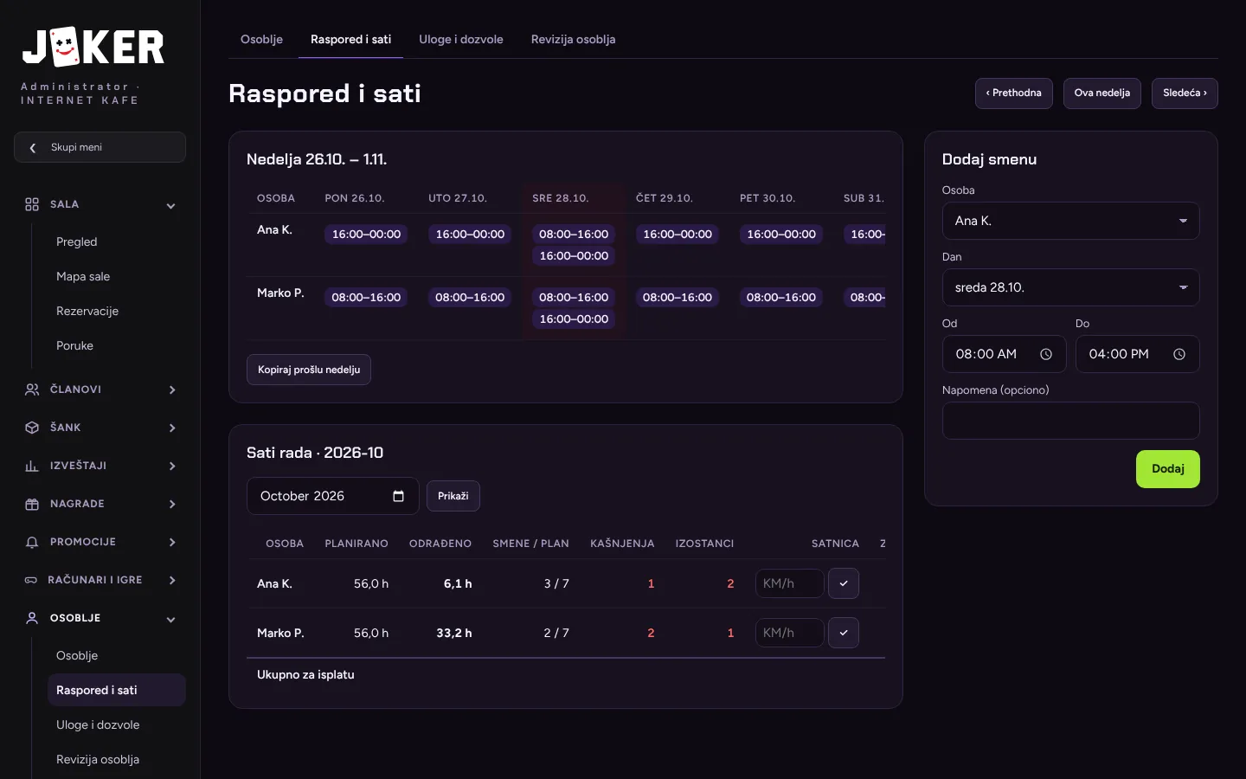1246x779 pixels.
Task: Collapse the Sala section chevron
Action: click(171, 206)
